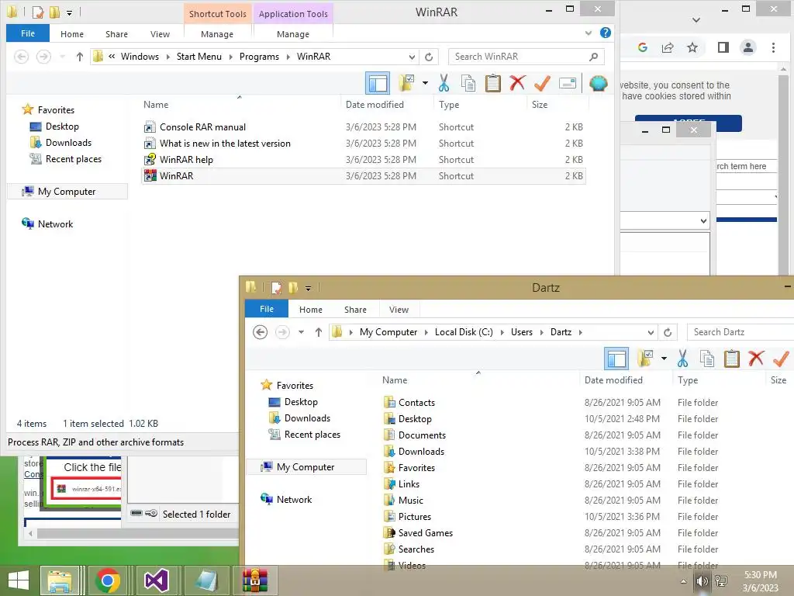
Task: Toggle the preview pane button in WinRAR window toolbar
Action: pyautogui.click(x=378, y=83)
